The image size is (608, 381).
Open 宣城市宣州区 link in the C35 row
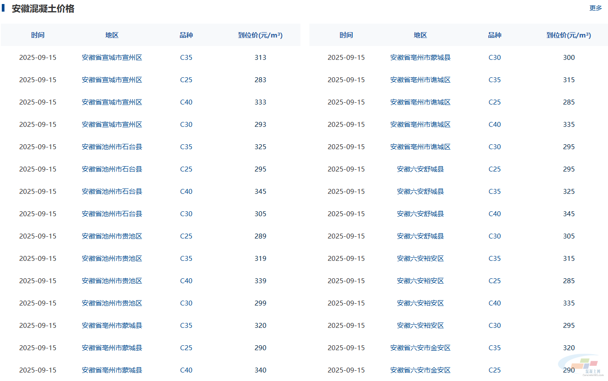[112, 58]
